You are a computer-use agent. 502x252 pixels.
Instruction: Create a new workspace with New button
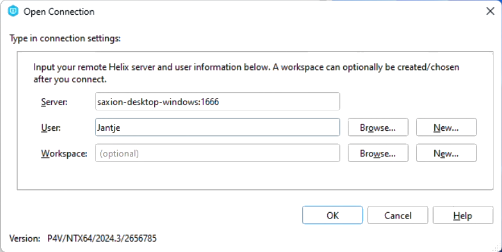[446, 153]
